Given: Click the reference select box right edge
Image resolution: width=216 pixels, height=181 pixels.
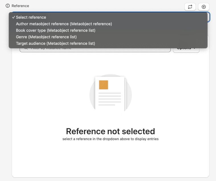Looking at the screenshot, I should (208, 17).
